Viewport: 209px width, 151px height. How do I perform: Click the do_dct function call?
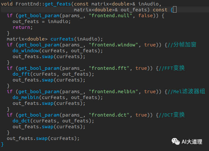[21, 121]
